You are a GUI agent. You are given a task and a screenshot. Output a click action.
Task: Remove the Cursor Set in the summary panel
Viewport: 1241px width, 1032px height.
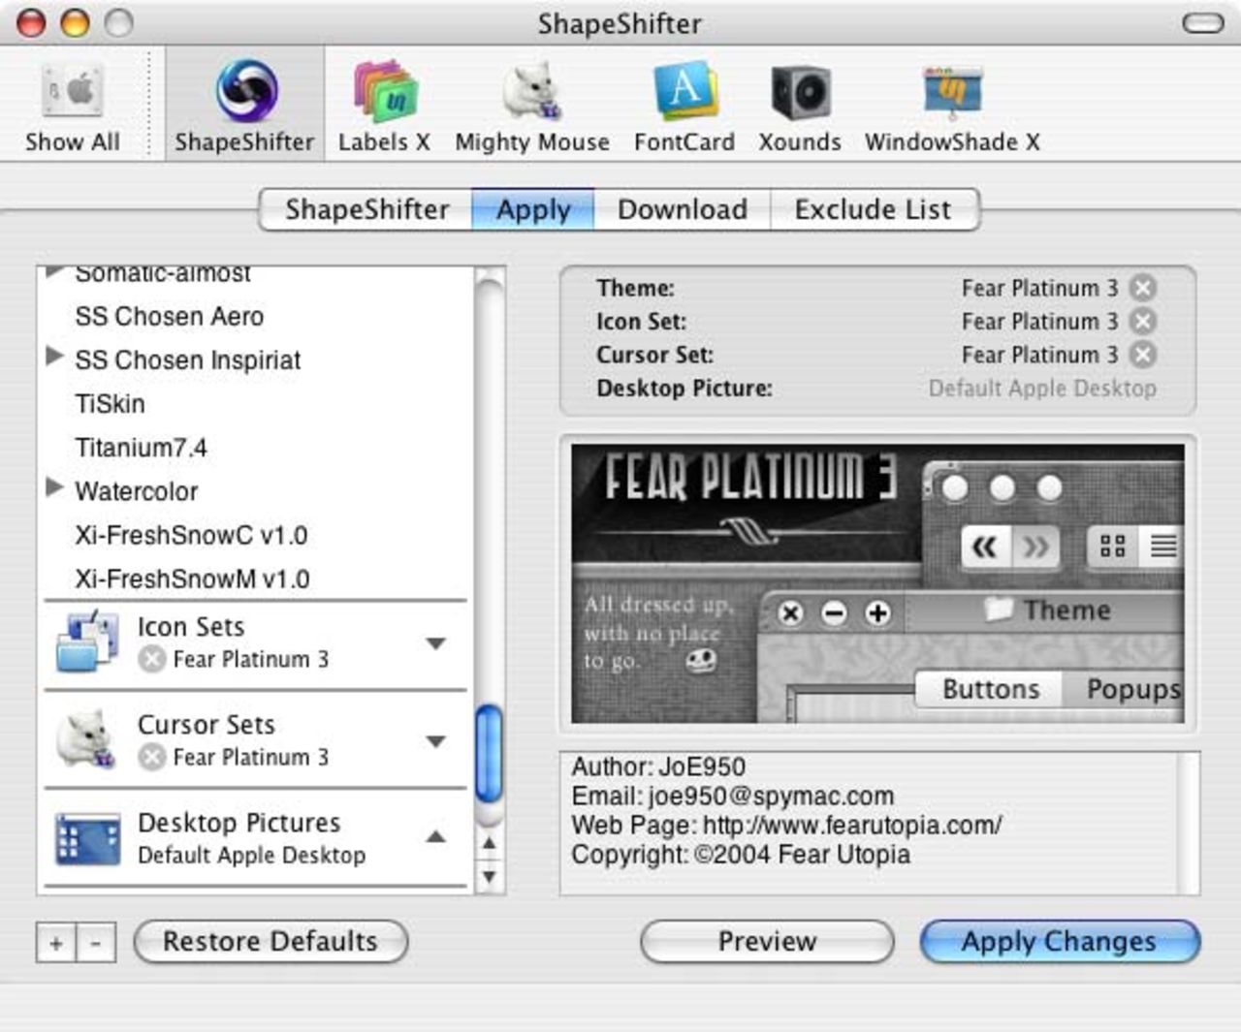pyautogui.click(x=1143, y=355)
